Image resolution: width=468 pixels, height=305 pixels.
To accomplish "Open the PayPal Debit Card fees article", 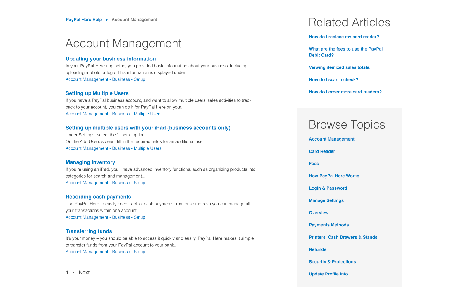I will coord(346,52).
